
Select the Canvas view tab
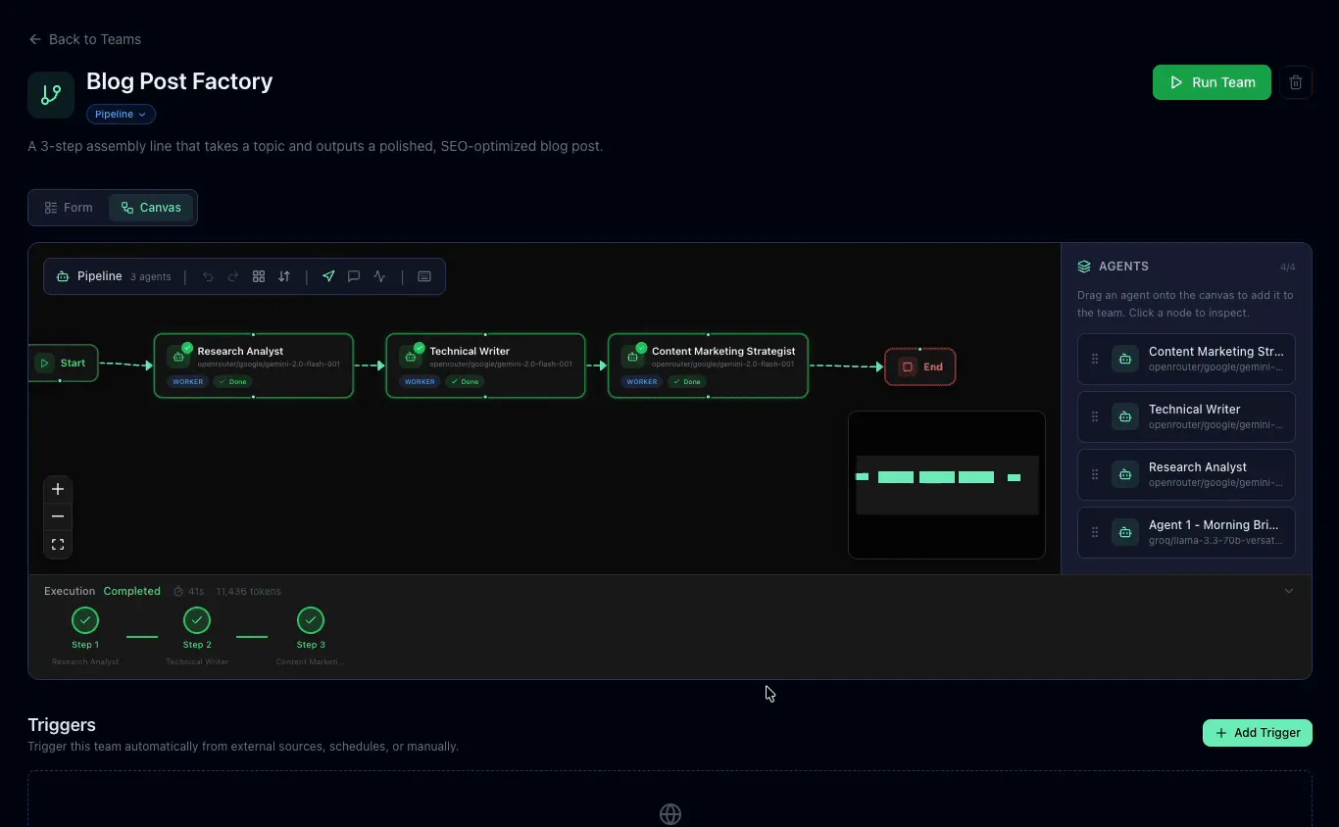pyautogui.click(x=151, y=208)
